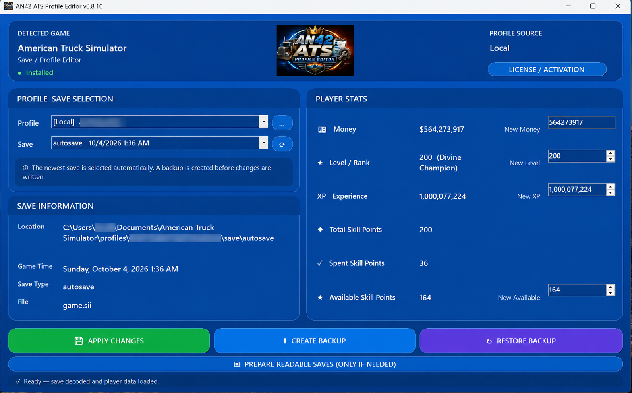
Task: Prepare Readable Saves (Only If Needed)
Action: pos(315,364)
